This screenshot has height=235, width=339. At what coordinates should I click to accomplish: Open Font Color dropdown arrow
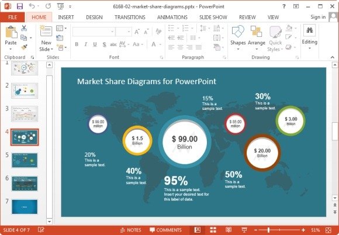[160, 44]
